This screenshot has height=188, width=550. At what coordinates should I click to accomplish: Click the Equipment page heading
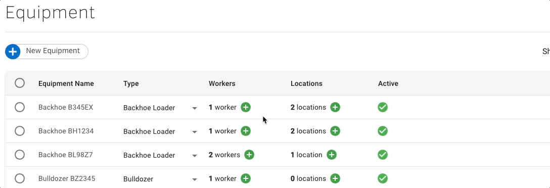click(x=50, y=13)
